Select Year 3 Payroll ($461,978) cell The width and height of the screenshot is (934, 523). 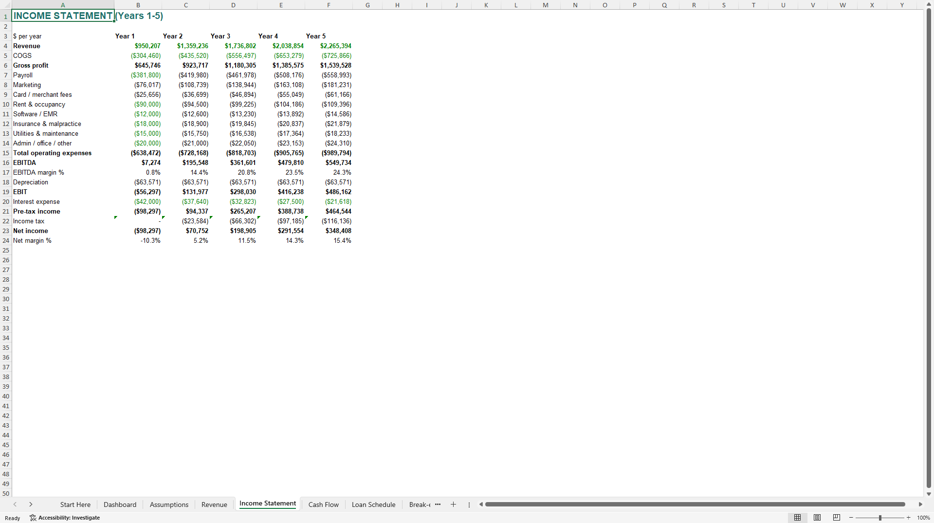(234, 75)
